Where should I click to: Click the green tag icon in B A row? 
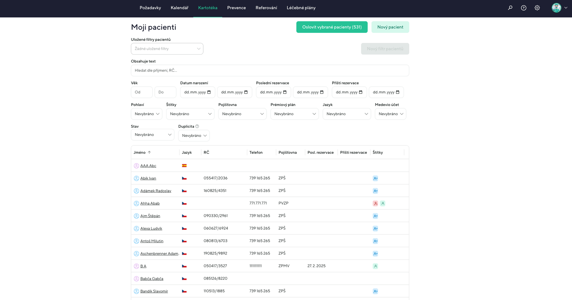coord(375,266)
